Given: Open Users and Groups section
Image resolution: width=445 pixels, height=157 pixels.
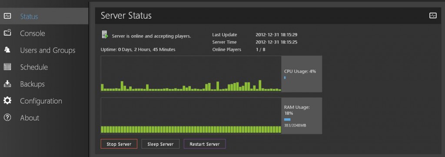Looking at the screenshot, I should pos(48,50).
